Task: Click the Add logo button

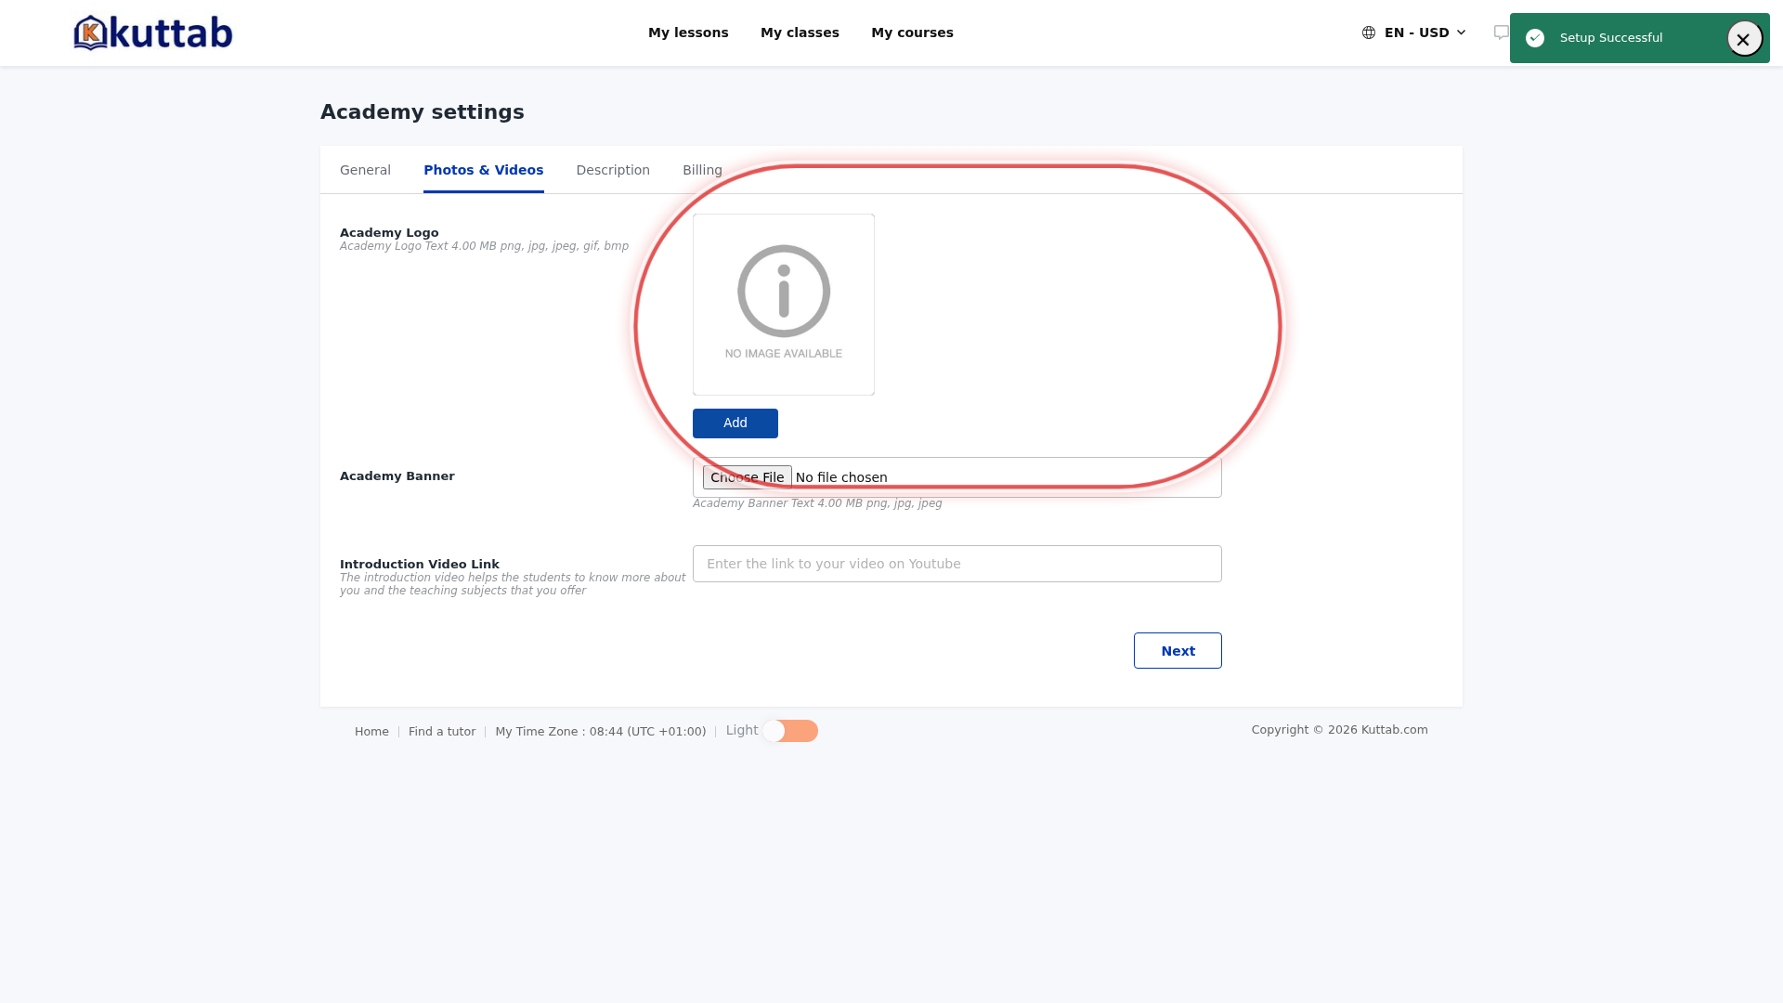Action: pos(735,423)
